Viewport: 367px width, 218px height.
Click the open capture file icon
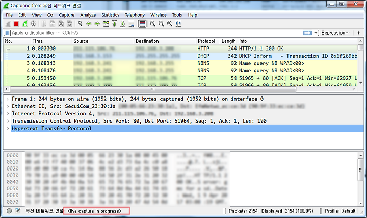click(44, 23)
